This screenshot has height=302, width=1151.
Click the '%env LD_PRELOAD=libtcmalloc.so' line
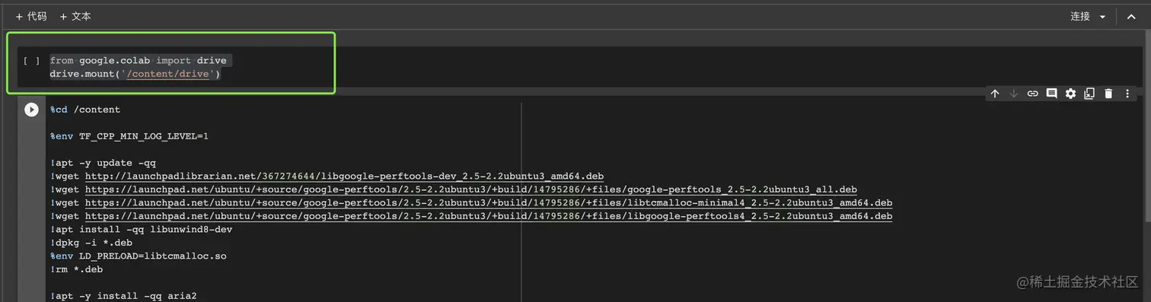(138, 256)
